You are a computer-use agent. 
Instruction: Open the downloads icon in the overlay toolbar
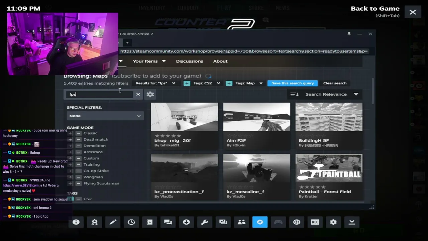click(x=187, y=222)
